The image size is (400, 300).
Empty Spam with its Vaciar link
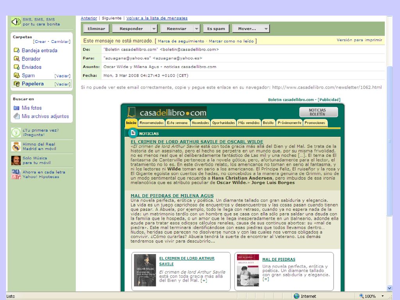pyautogui.click(x=62, y=76)
